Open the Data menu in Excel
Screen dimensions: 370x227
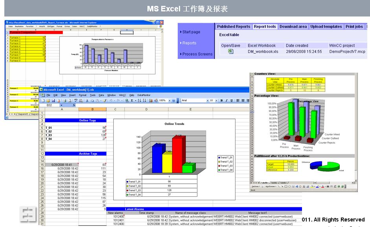(x=101, y=95)
